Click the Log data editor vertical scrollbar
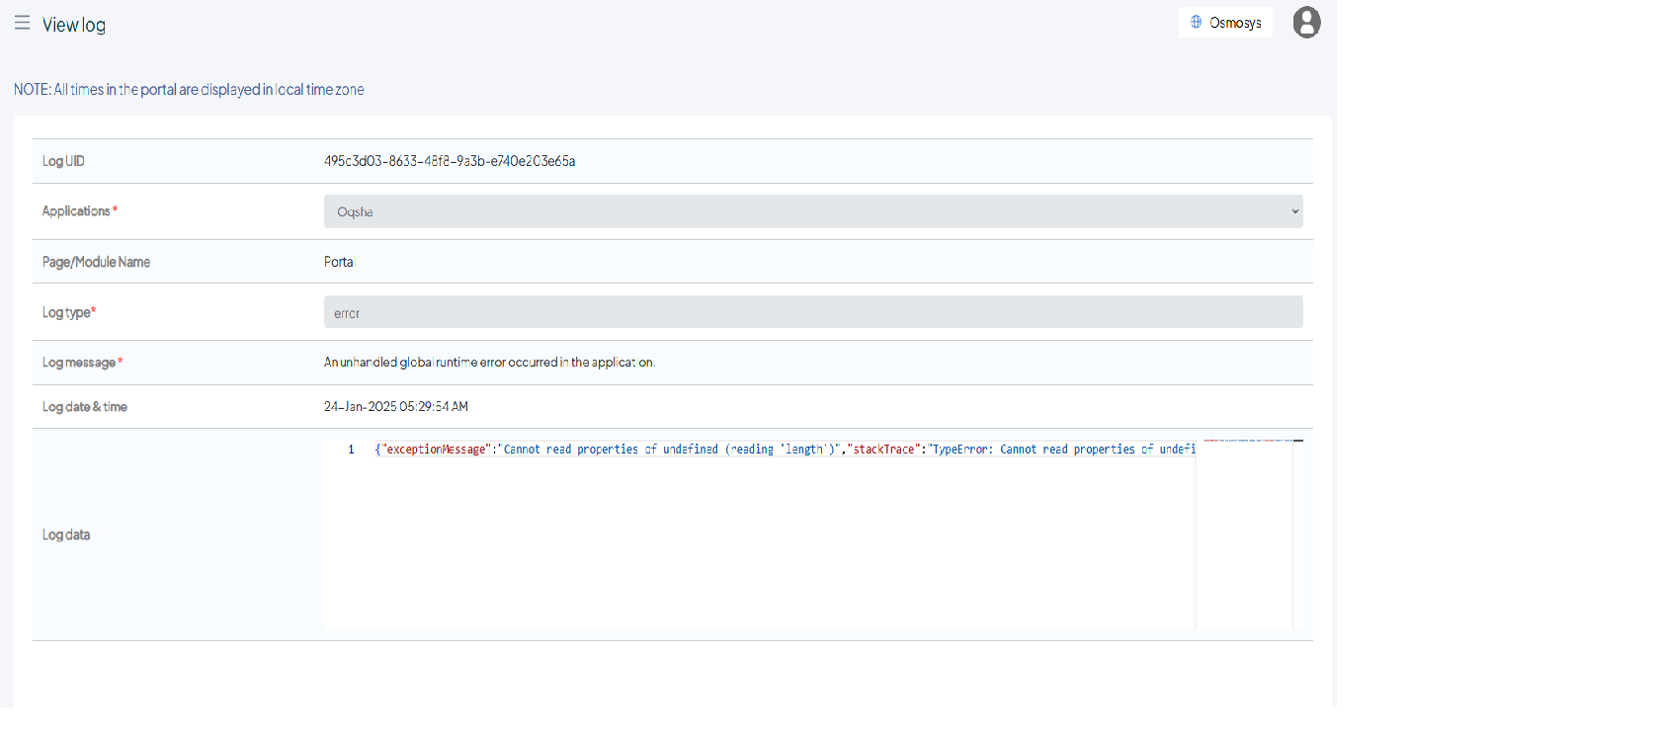The width and height of the screenshot is (1659, 739). 1298,534
